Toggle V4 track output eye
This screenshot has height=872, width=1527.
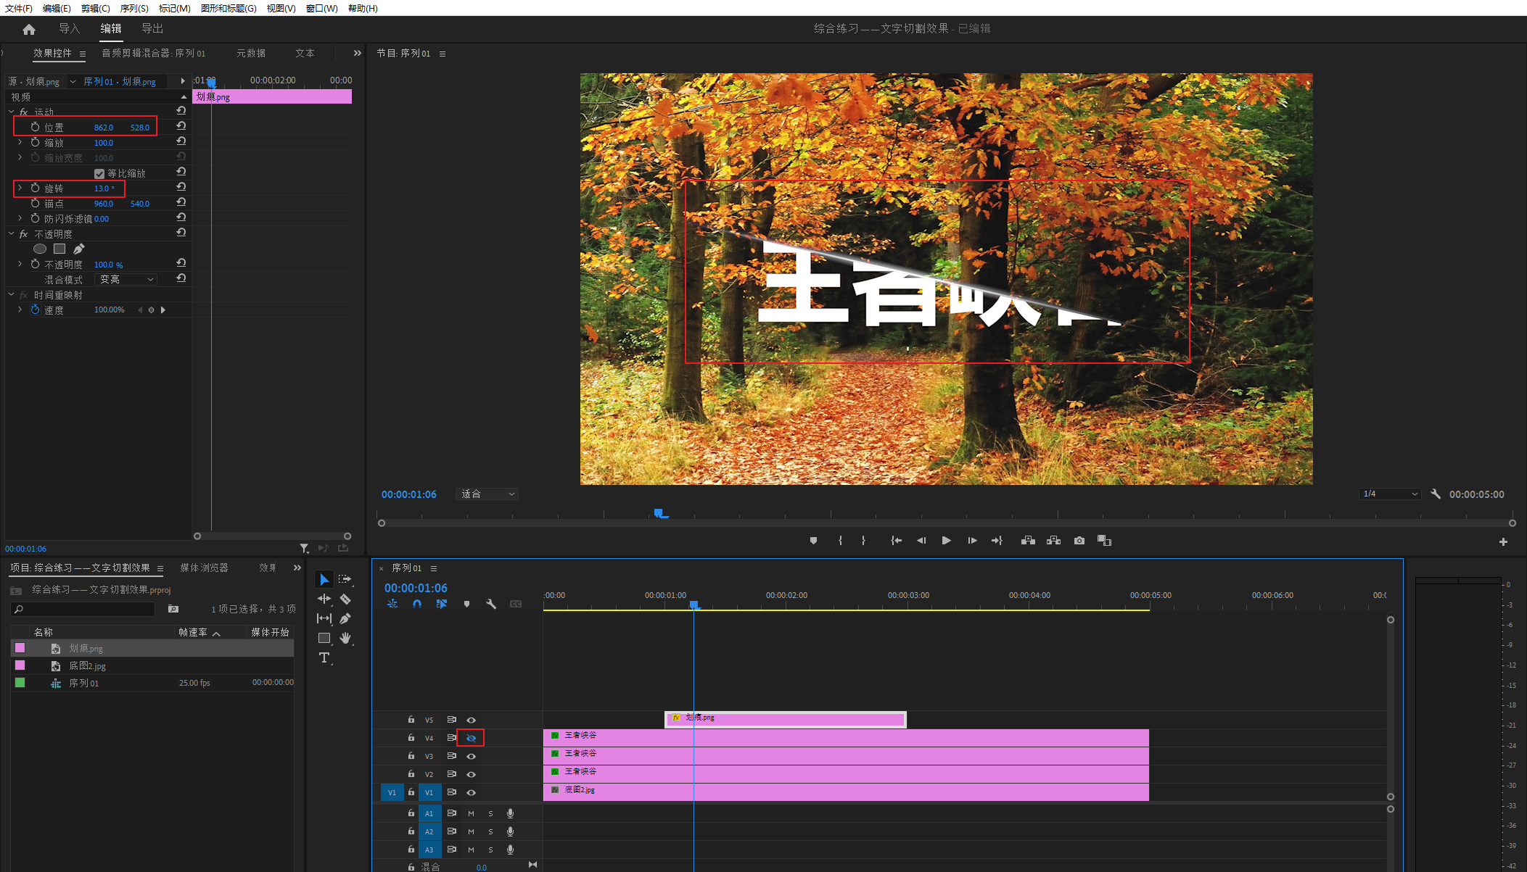point(471,738)
